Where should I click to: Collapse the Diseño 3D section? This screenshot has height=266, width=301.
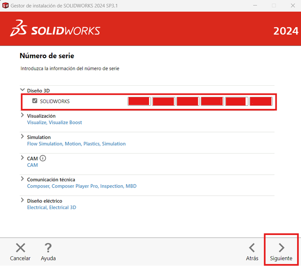[22, 90]
